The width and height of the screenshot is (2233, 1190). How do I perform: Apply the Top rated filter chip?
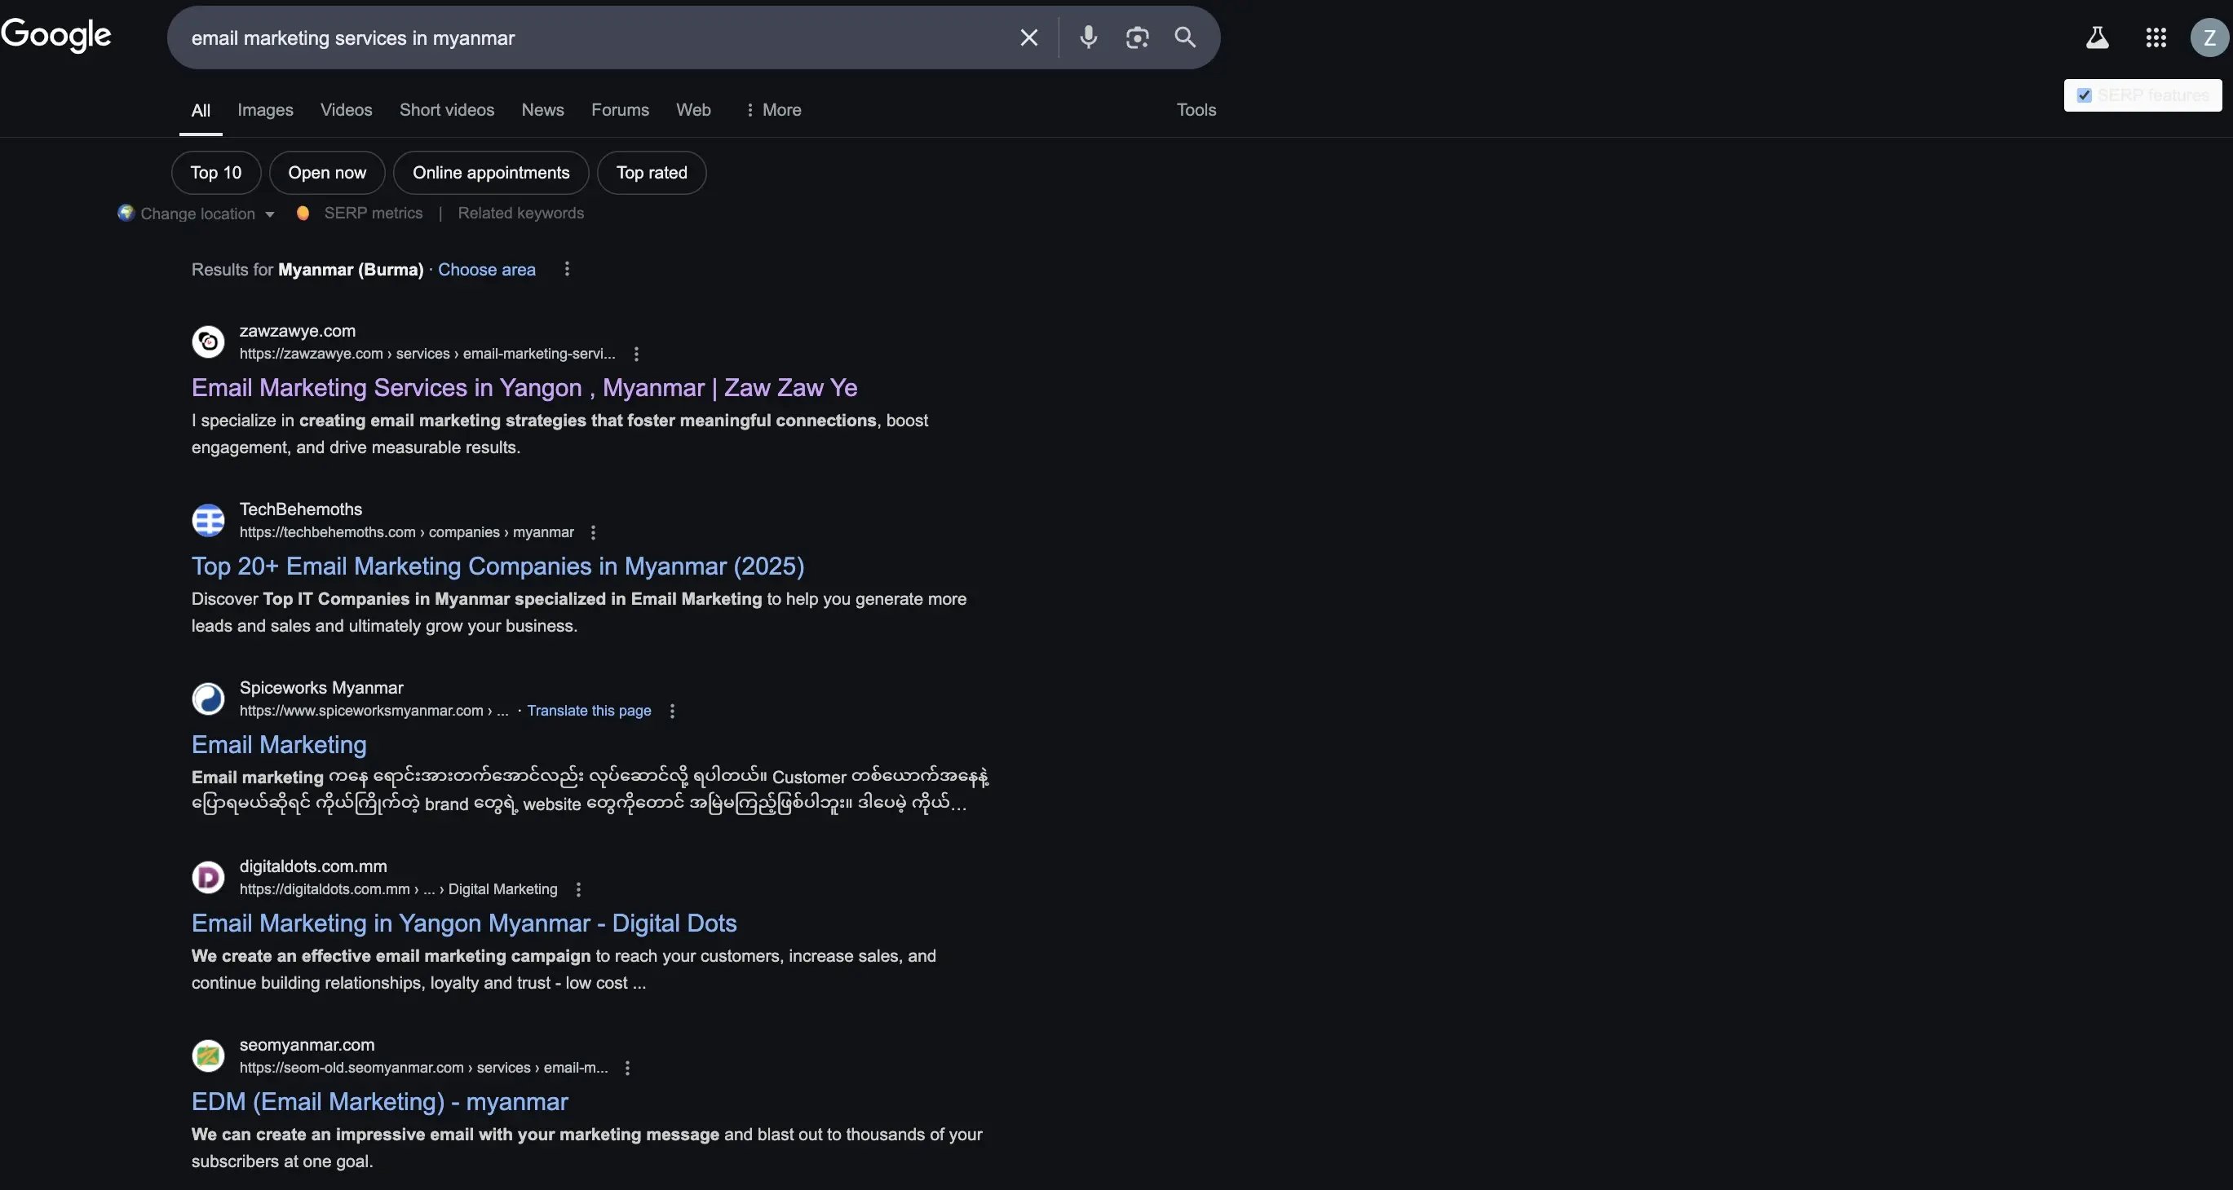(x=652, y=172)
